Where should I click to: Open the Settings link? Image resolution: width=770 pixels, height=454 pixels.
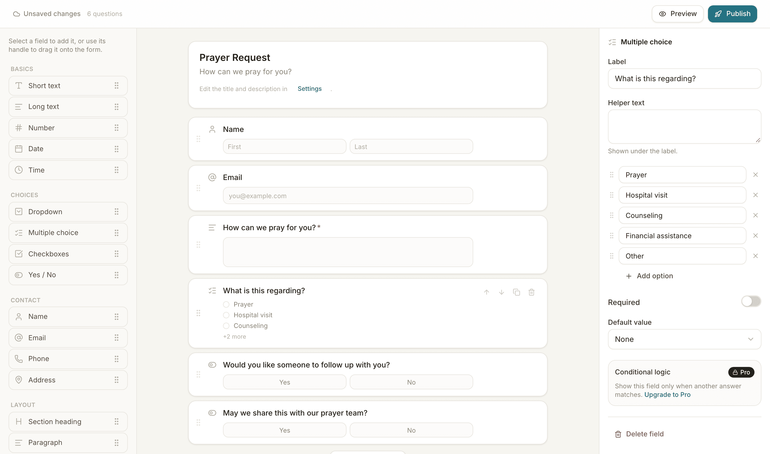coord(310,89)
